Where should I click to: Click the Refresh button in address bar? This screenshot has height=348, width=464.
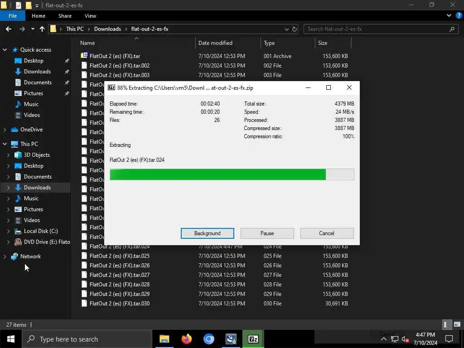point(295,29)
